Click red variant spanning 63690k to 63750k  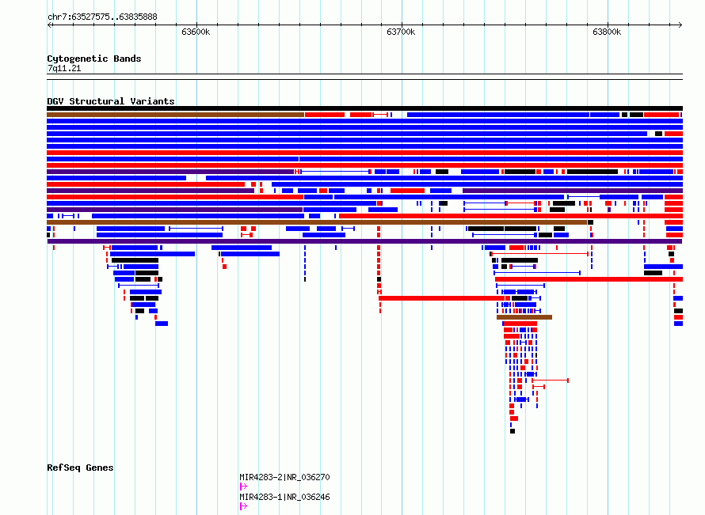441,298
